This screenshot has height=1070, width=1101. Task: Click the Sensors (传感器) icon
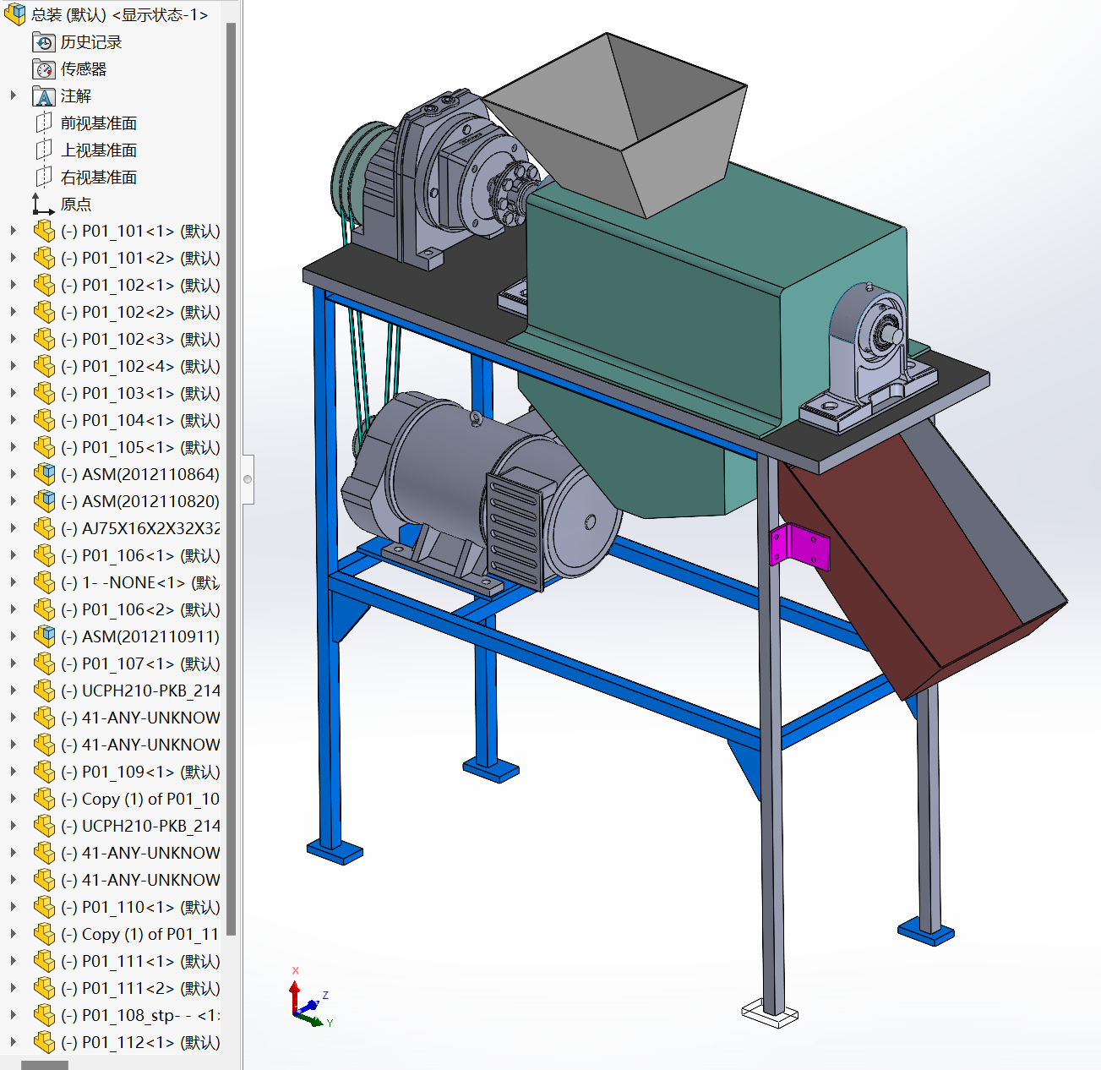[44, 69]
